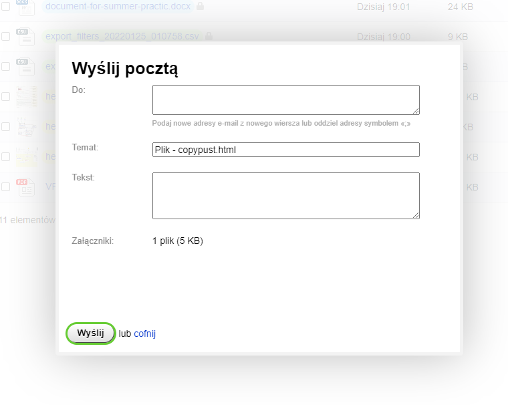Viewport: 508px width, 405px height.
Task: Click CSV icon of export_filters_20220125_010758.csv
Action: pos(25,37)
